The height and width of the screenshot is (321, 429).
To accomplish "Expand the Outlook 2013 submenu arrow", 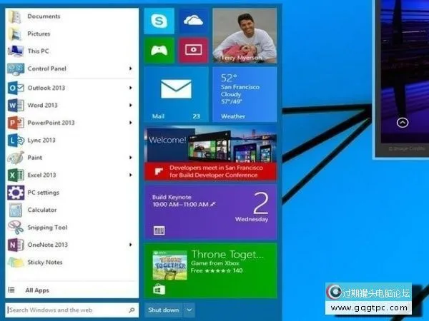I will [131, 88].
